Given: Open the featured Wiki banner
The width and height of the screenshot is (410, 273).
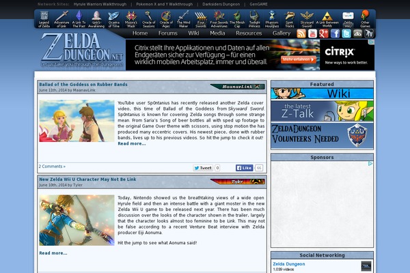Looking at the screenshot, I should [x=322, y=94].
